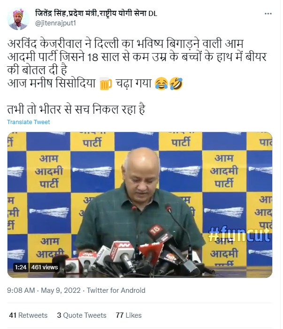Screen dimensions: 283x329
Task: Click the tweet's first line of Hindi text
Action: 125,44
